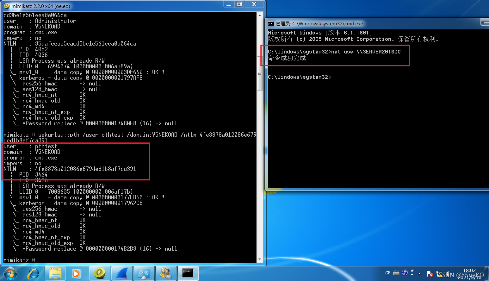
Task: Click 'LUID 0 ; 7008635' line
Action: (x=76, y=192)
